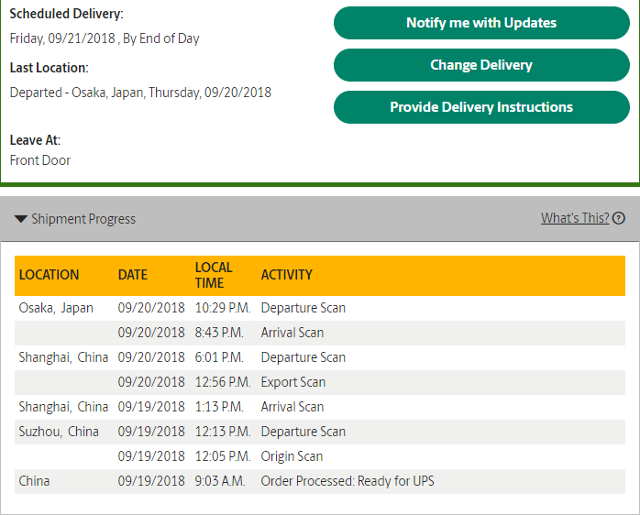Viewport: 640px width, 515px height.
Task: Click Suzhou, China Departure Scan row
Action: point(320,432)
